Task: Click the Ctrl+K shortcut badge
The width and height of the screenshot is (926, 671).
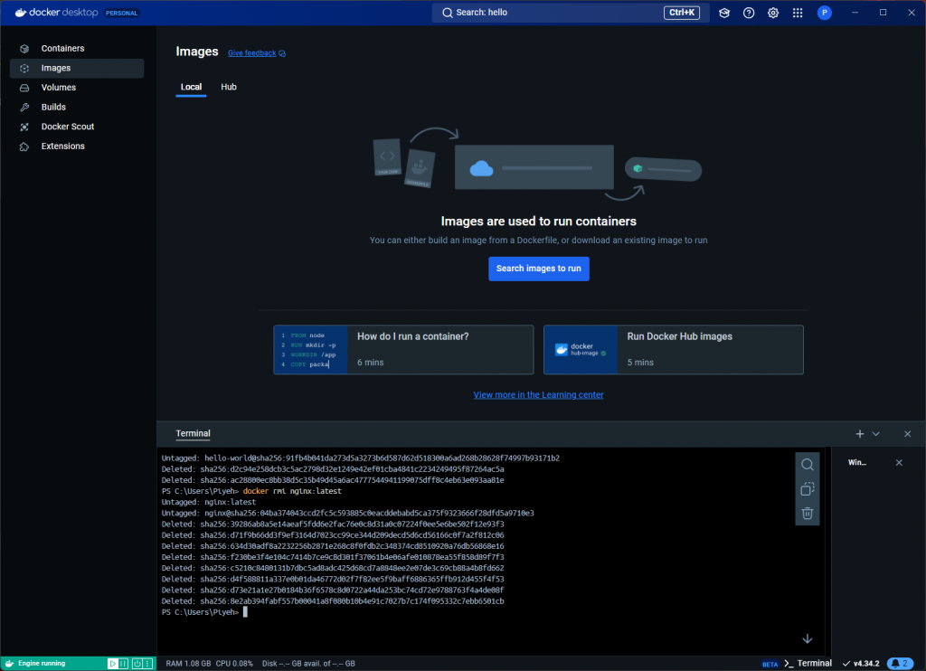Action: [681, 13]
